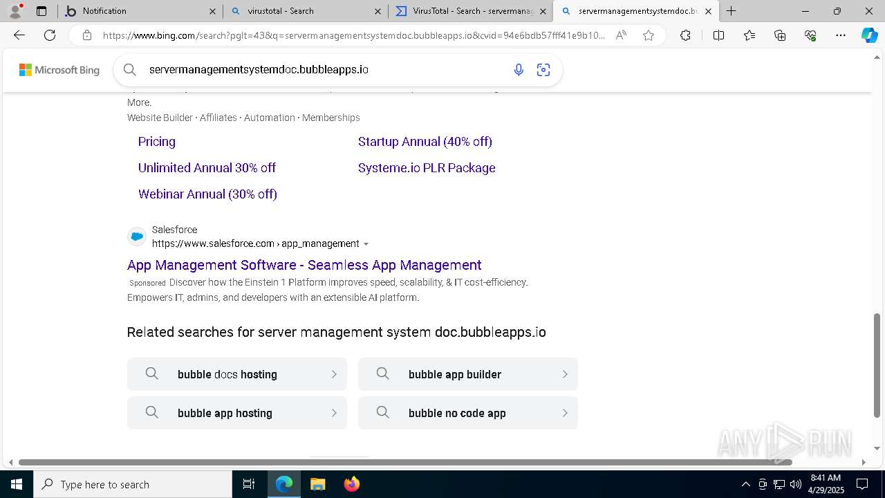Open the Windows notification center
Image resolution: width=885 pixels, height=498 pixels.
[x=862, y=484]
